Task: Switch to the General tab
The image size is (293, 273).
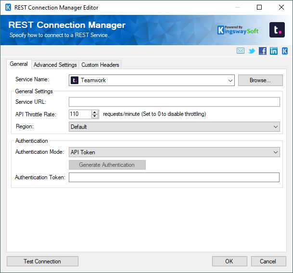Action: [x=19, y=64]
